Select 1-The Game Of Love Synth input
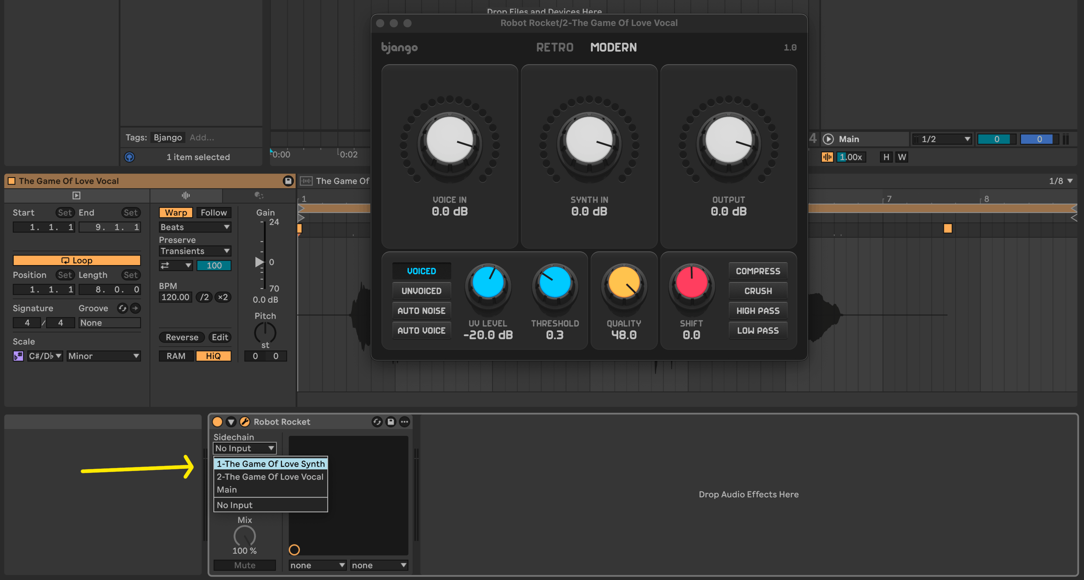1084x580 pixels. click(x=271, y=464)
